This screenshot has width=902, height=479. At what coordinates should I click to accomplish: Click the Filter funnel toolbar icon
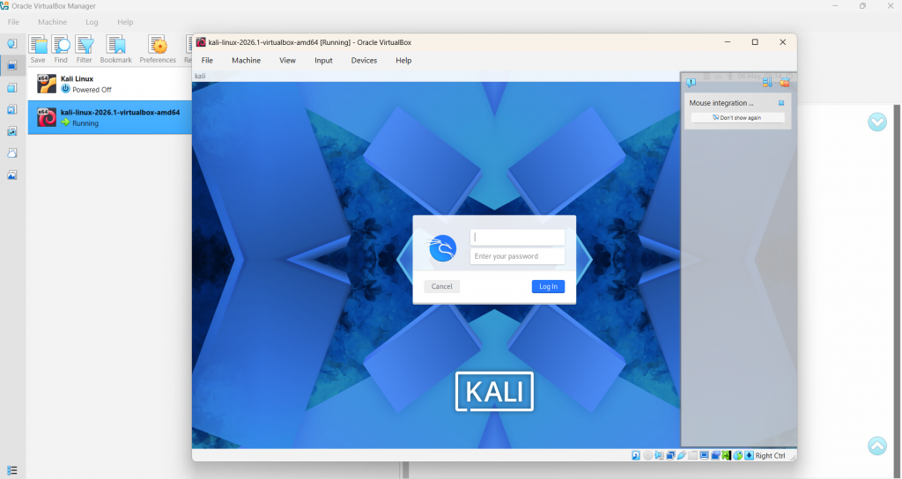click(84, 45)
